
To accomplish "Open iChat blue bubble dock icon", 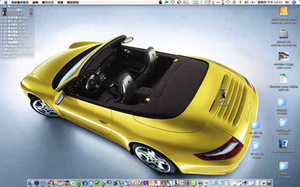I will 91,183.
